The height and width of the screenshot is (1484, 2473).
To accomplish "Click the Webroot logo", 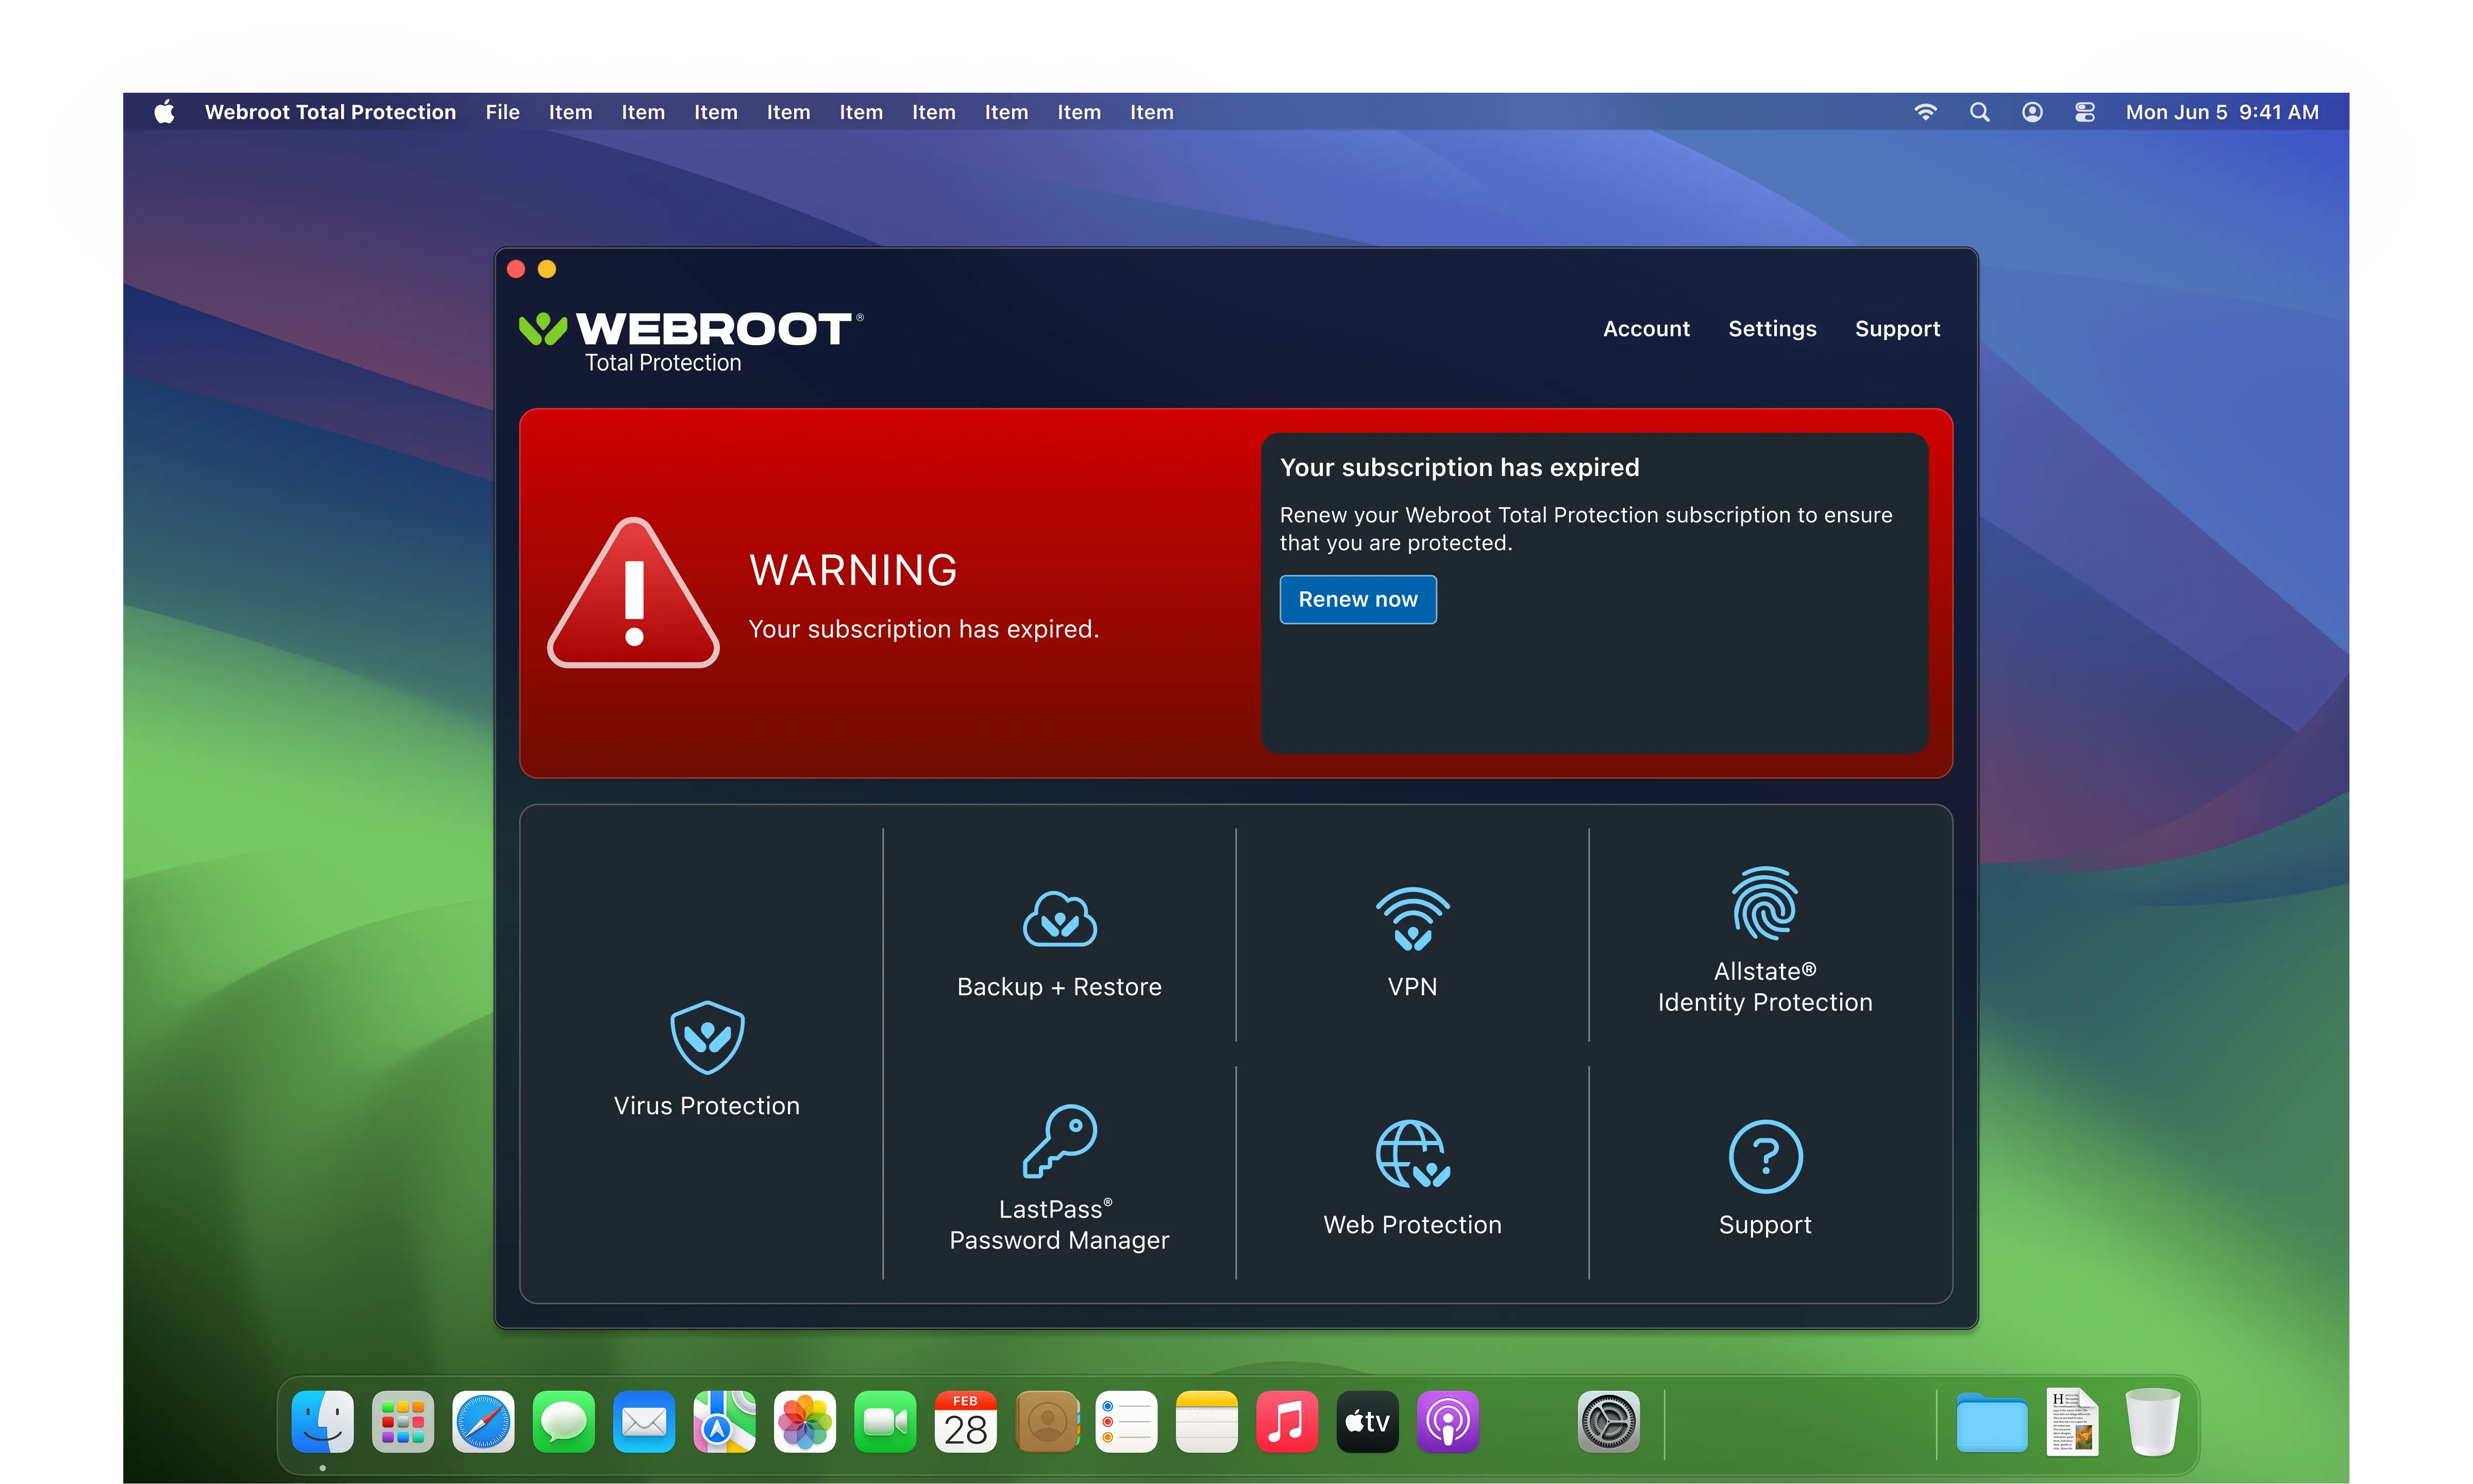I will [691, 342].
